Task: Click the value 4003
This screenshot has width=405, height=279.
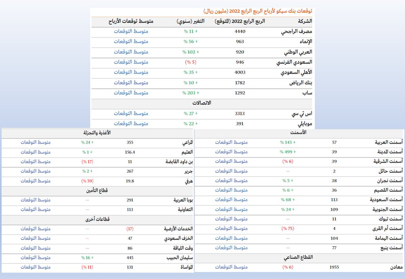Action: pos(240,72)
